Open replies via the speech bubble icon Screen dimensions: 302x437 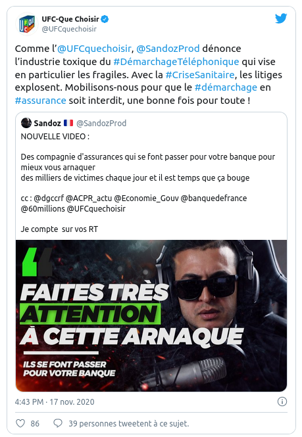(x=58, y=423)
